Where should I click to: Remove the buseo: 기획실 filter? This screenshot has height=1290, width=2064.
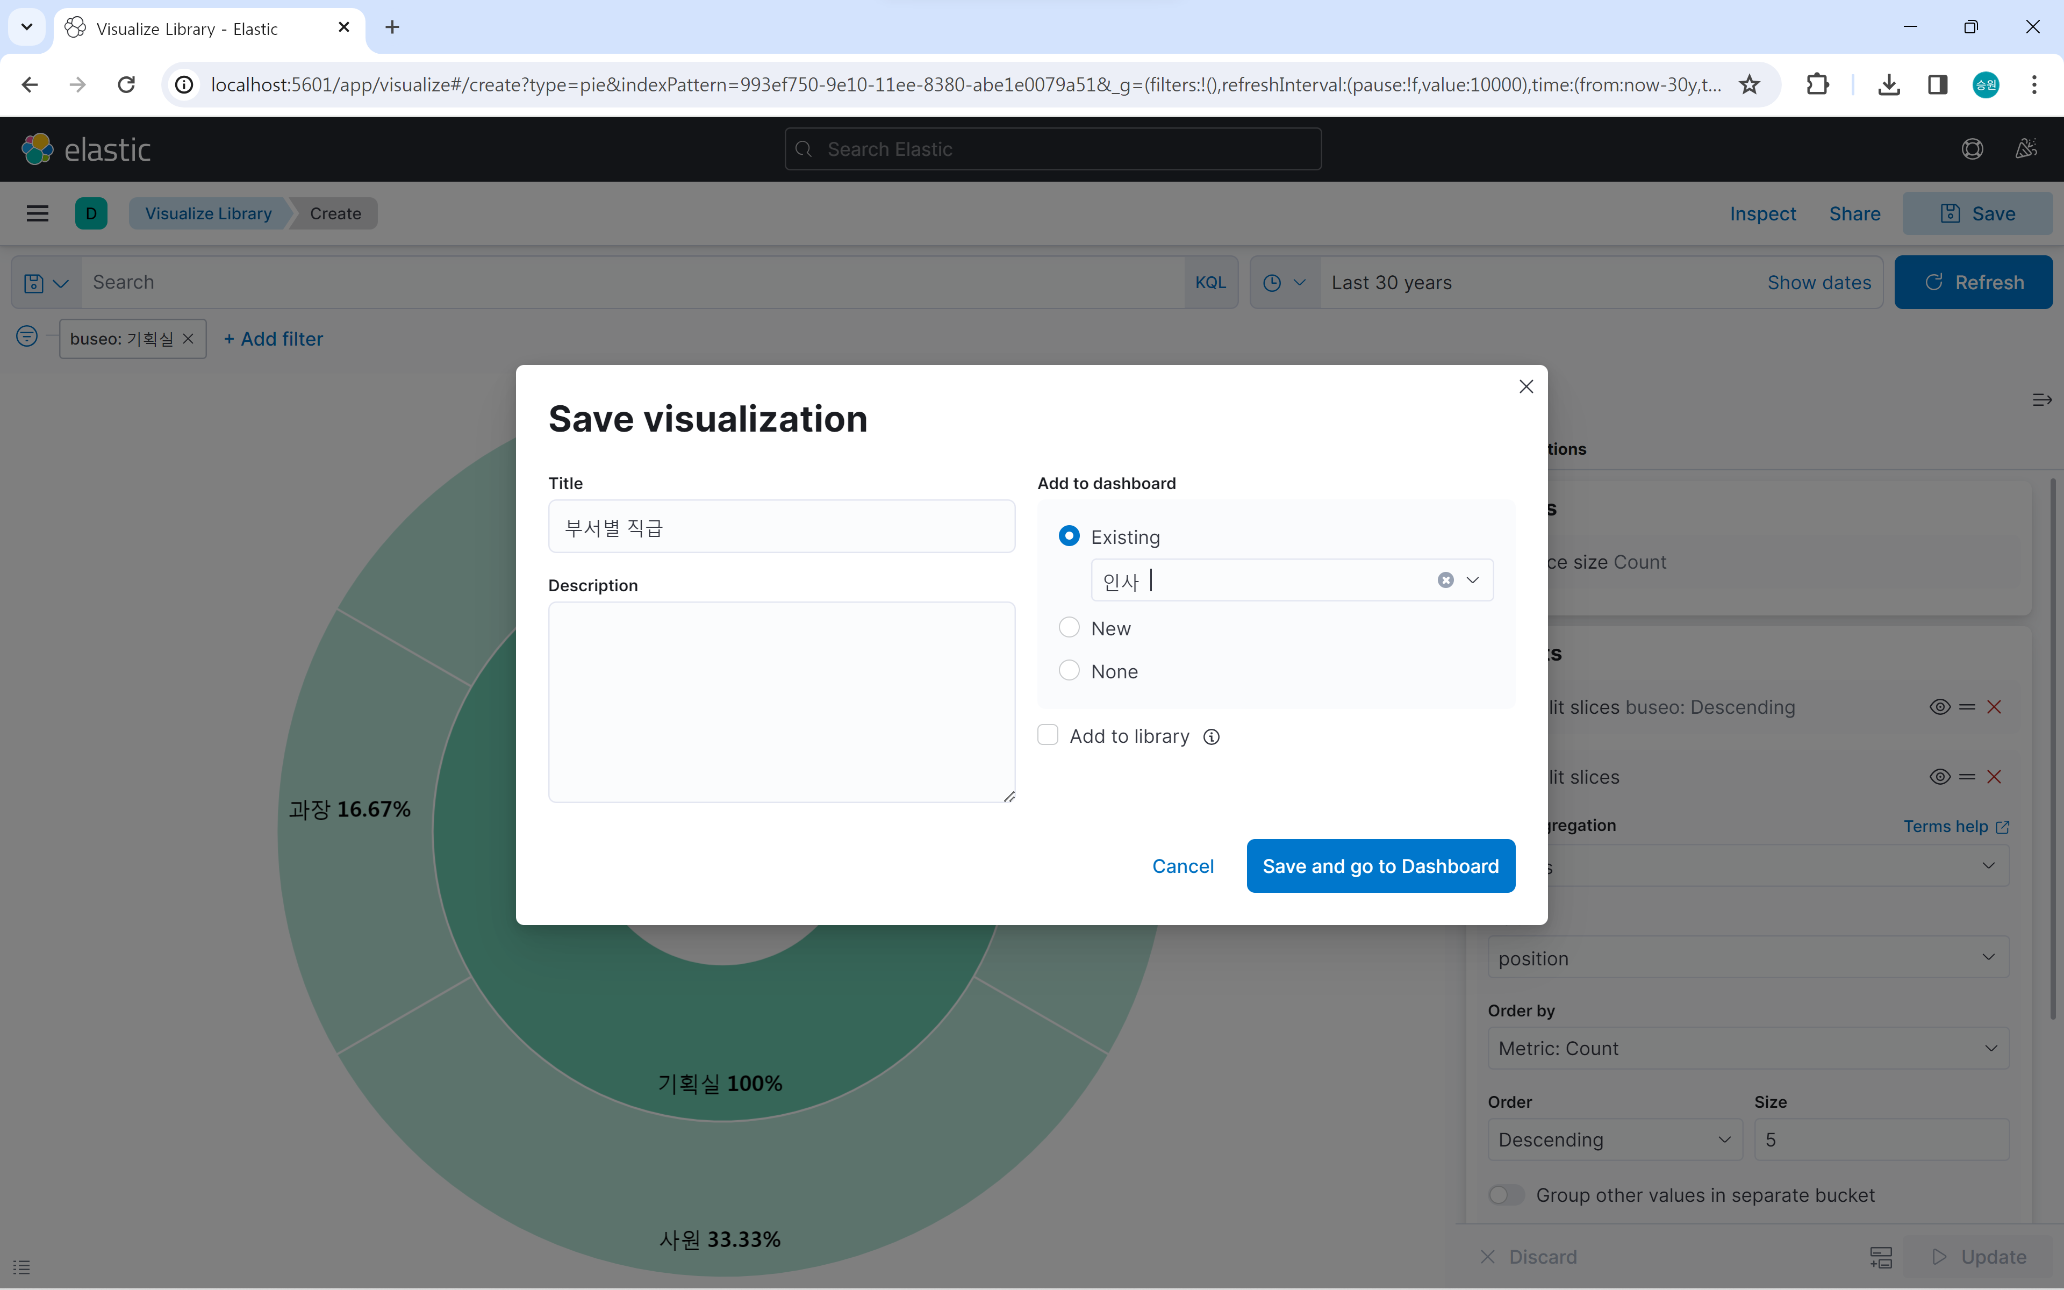[189, 339]
